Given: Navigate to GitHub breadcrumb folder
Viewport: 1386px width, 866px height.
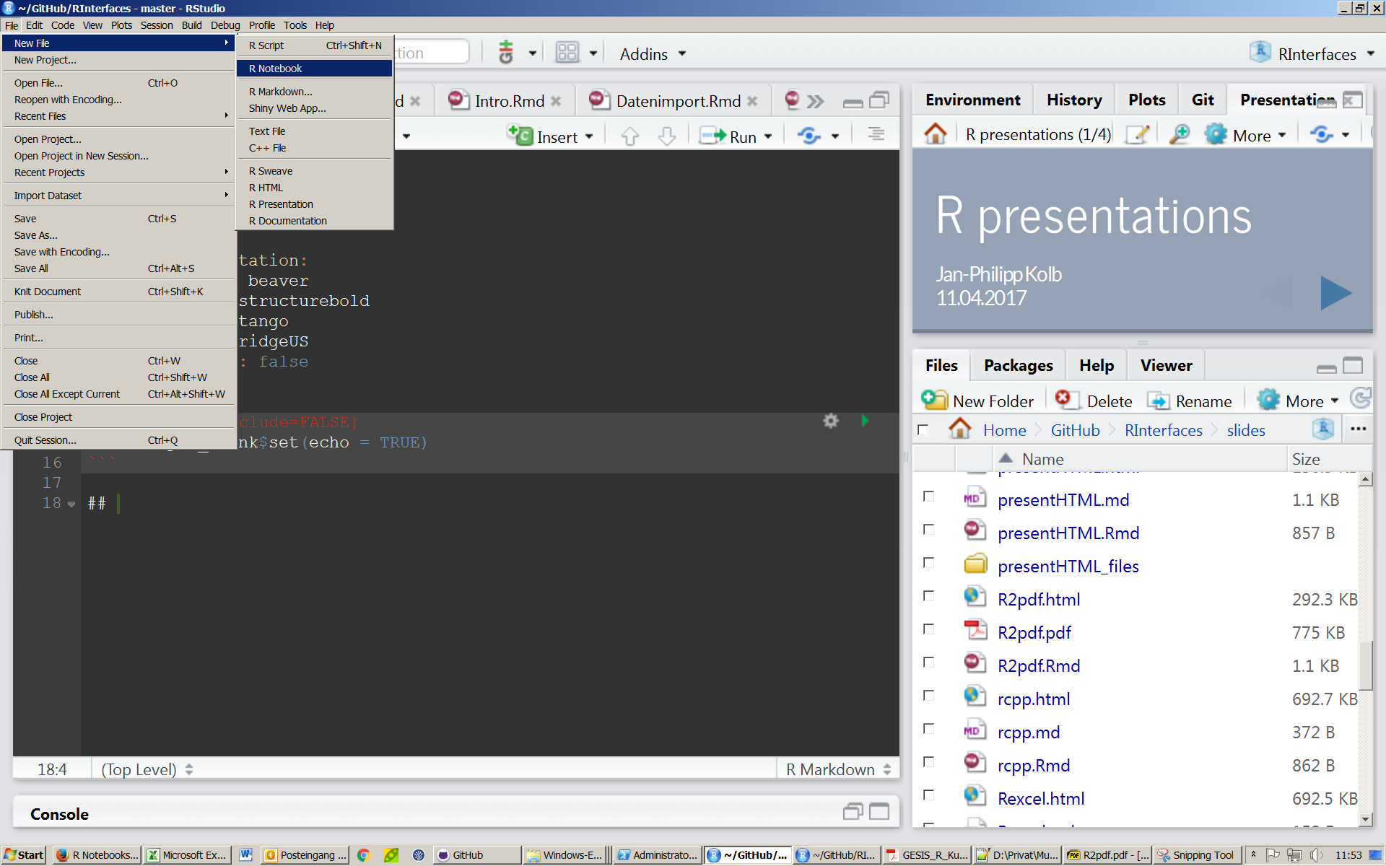Looking at the screenshot, I should [1075, 430].
